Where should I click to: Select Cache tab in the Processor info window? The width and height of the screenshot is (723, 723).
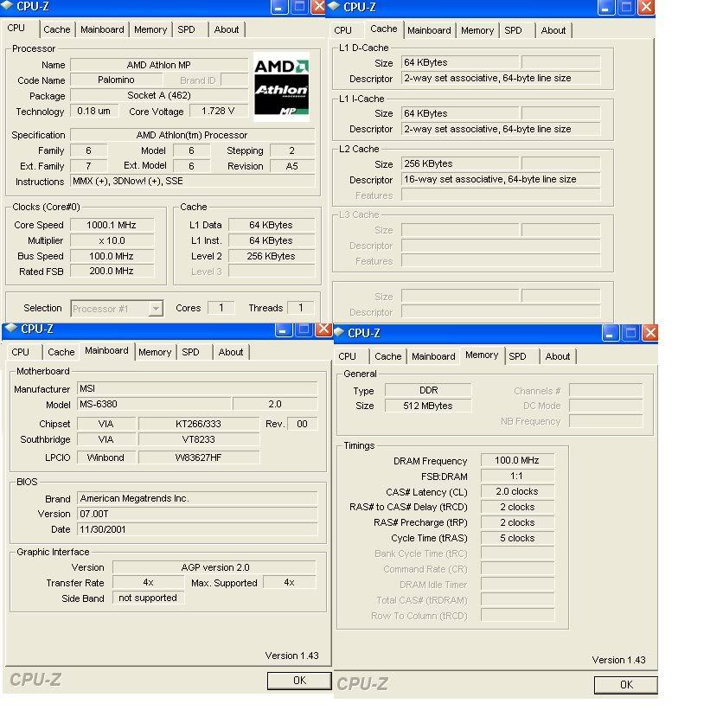[x=57, y=29]
